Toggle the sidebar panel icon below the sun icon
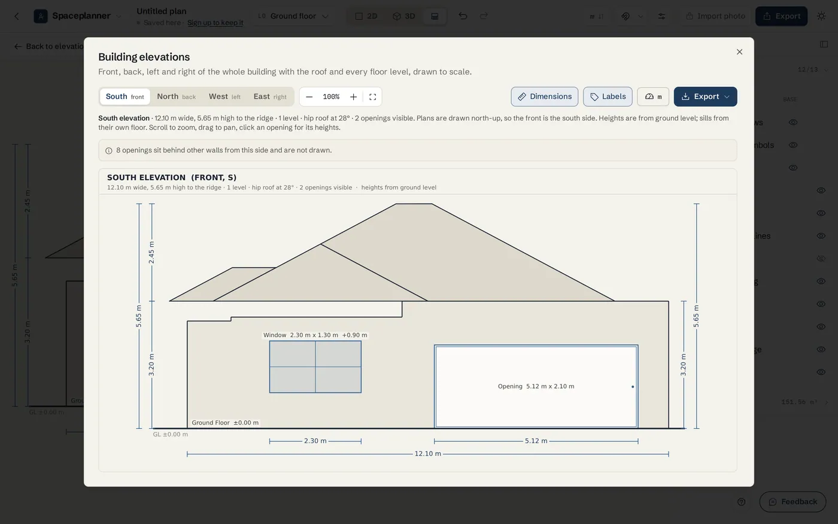 (824, 44)
